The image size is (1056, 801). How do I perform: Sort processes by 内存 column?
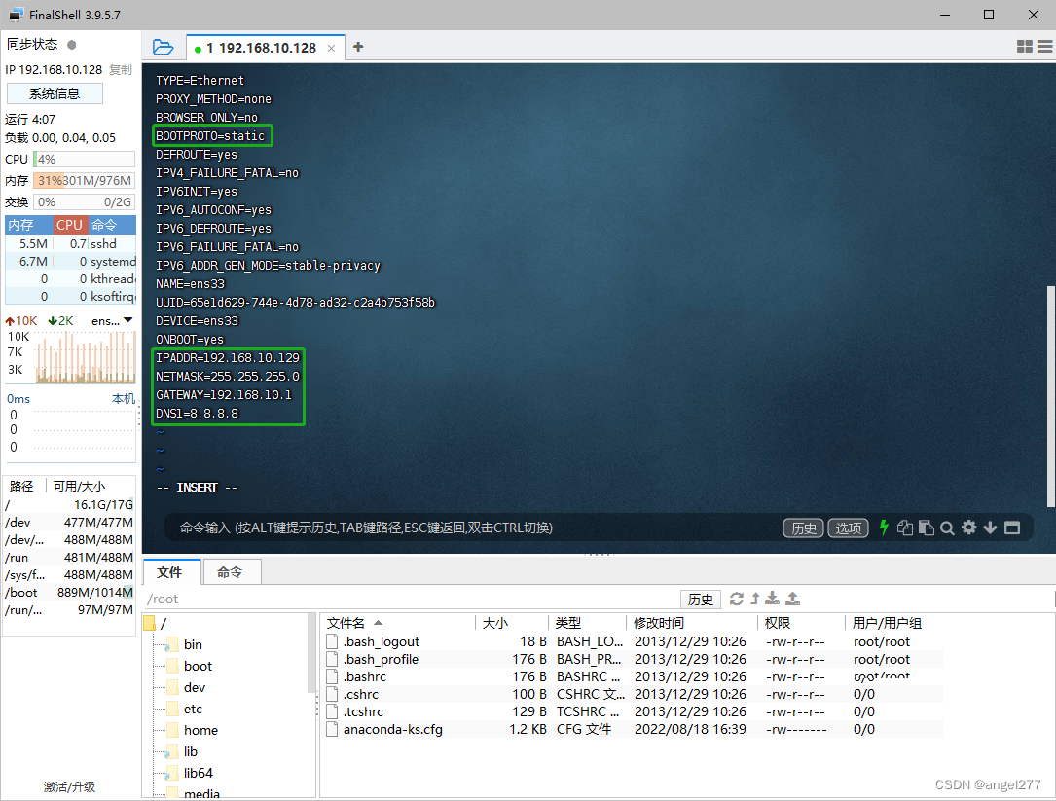29,225
